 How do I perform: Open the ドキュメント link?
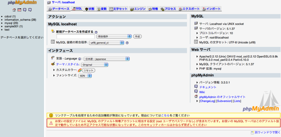208,87
